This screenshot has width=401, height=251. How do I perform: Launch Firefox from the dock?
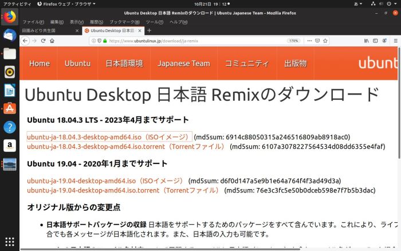click(x=10, y=17)
